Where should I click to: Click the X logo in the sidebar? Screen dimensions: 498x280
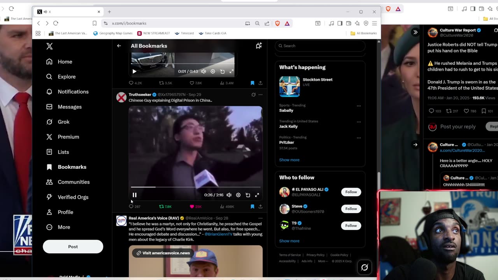(49, 46)
